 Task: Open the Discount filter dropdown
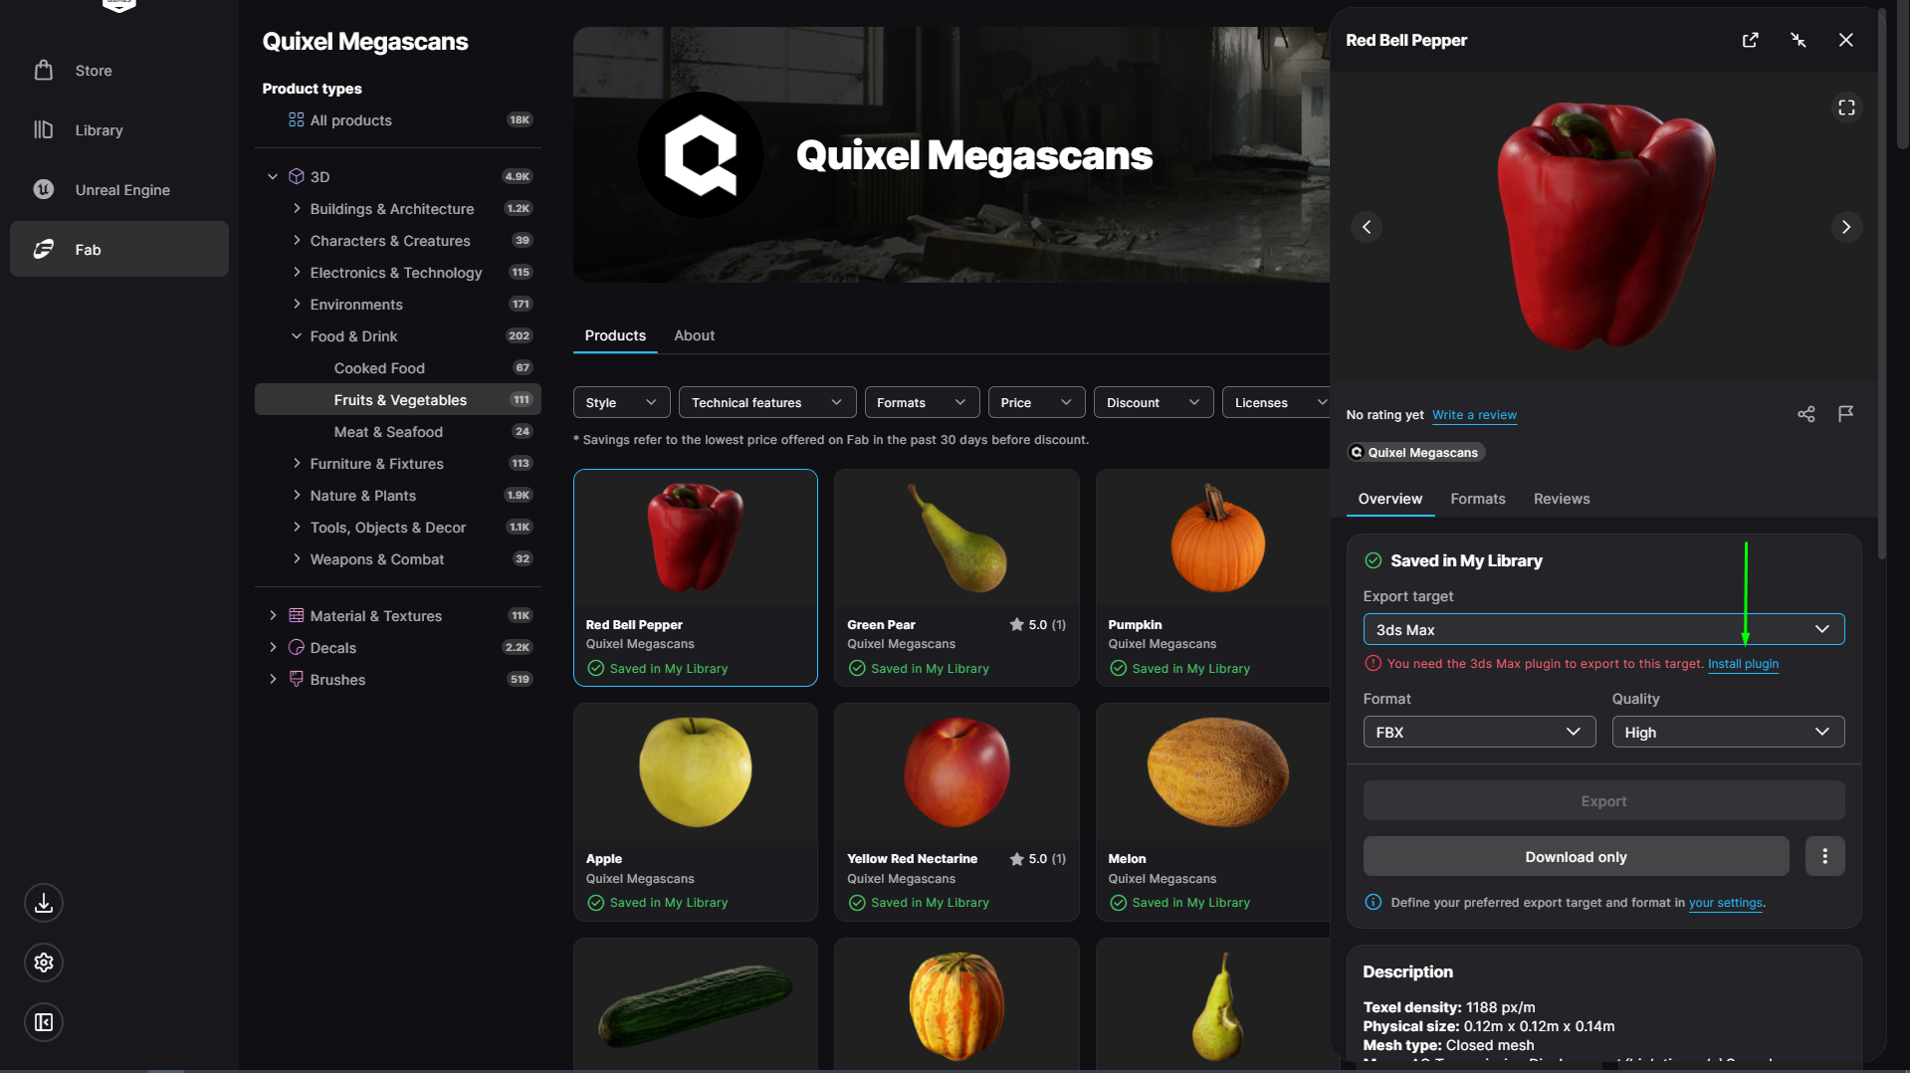(1154, 402)
